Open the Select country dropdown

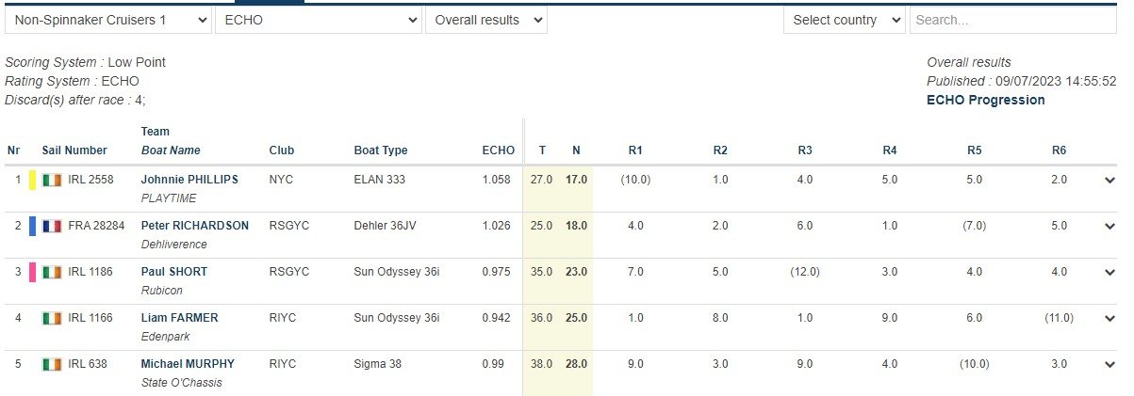(844, 20)
